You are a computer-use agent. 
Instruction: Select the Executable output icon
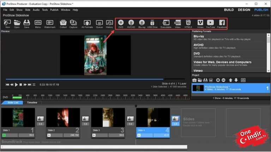pyautogui.click(x=166, y=24)
